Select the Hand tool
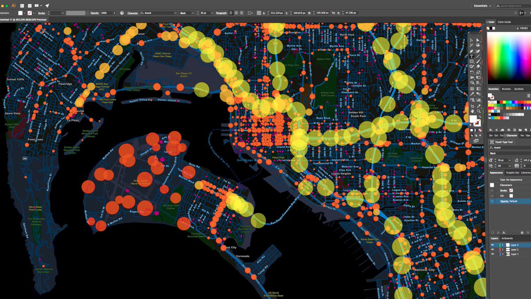 click(471, 111)
